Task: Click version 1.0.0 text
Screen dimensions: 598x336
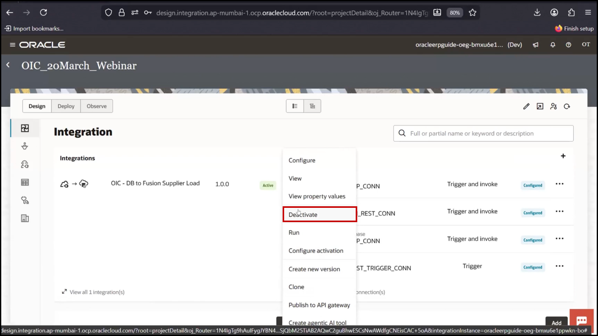Action: tap(222, 184)
